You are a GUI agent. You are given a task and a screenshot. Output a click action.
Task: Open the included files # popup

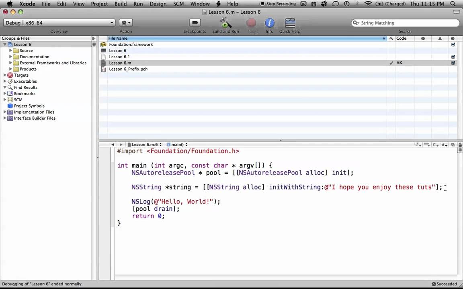click(445, 144)
